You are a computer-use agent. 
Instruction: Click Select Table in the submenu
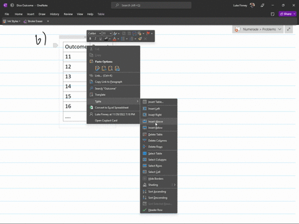159,154
